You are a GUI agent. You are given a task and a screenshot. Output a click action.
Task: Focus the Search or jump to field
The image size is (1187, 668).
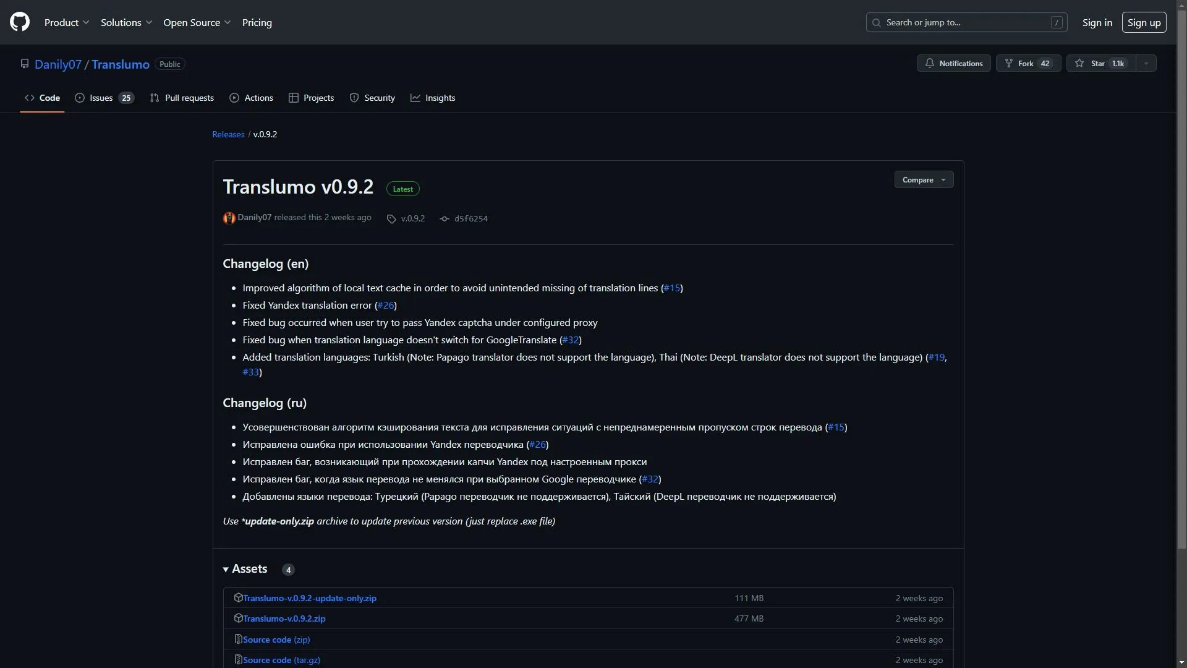[966, 22]
